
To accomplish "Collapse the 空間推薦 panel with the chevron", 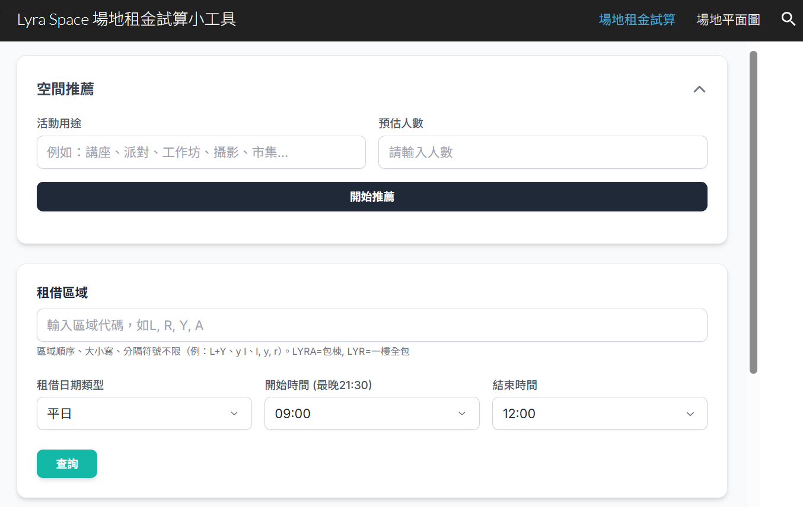I will pyautogui.click(x=699, y=89).
